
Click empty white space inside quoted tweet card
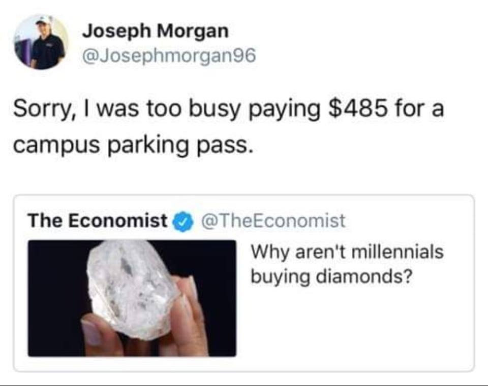[356, 330]
